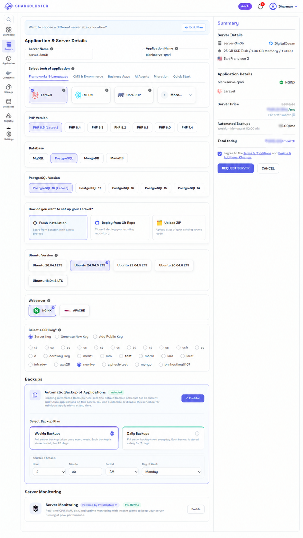Toggle Terms & Conditions agreement checkbox

point(220,154)
